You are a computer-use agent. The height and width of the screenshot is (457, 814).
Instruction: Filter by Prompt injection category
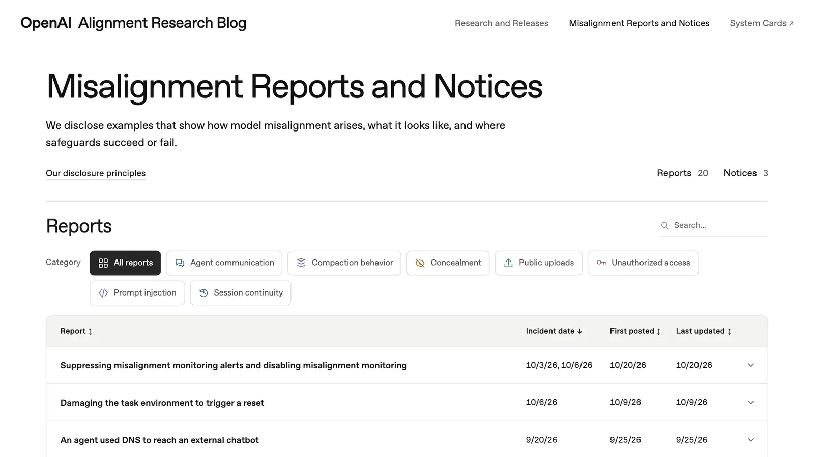pos(137,293)
